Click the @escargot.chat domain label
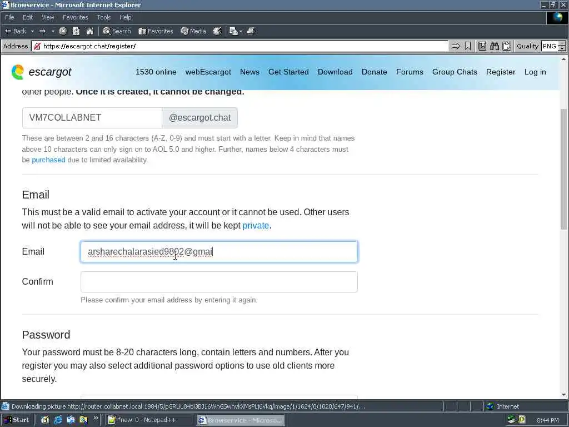Image resolution: width=569 pixels, height=427 pixels. (200, 118)
